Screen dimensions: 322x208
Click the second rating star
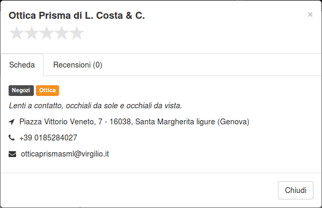click(32, 33)
